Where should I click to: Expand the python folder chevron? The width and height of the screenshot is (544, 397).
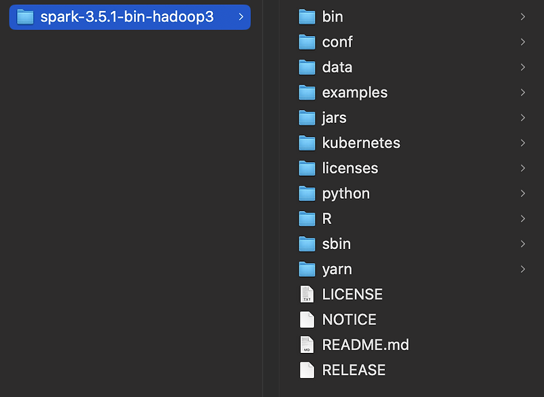[523, 193]
